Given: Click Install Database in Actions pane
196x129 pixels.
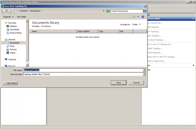Looking at the screenshot, I should pyautogui.click(x=155, y=53).
